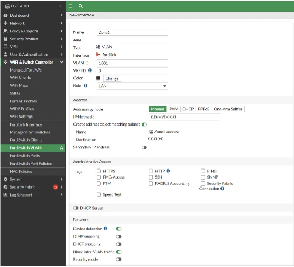
Task: Turn on DHCP snooping toggle
Action: [118, 244]
